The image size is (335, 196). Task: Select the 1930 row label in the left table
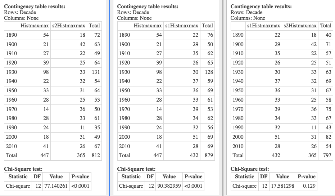tap(12, 72)
